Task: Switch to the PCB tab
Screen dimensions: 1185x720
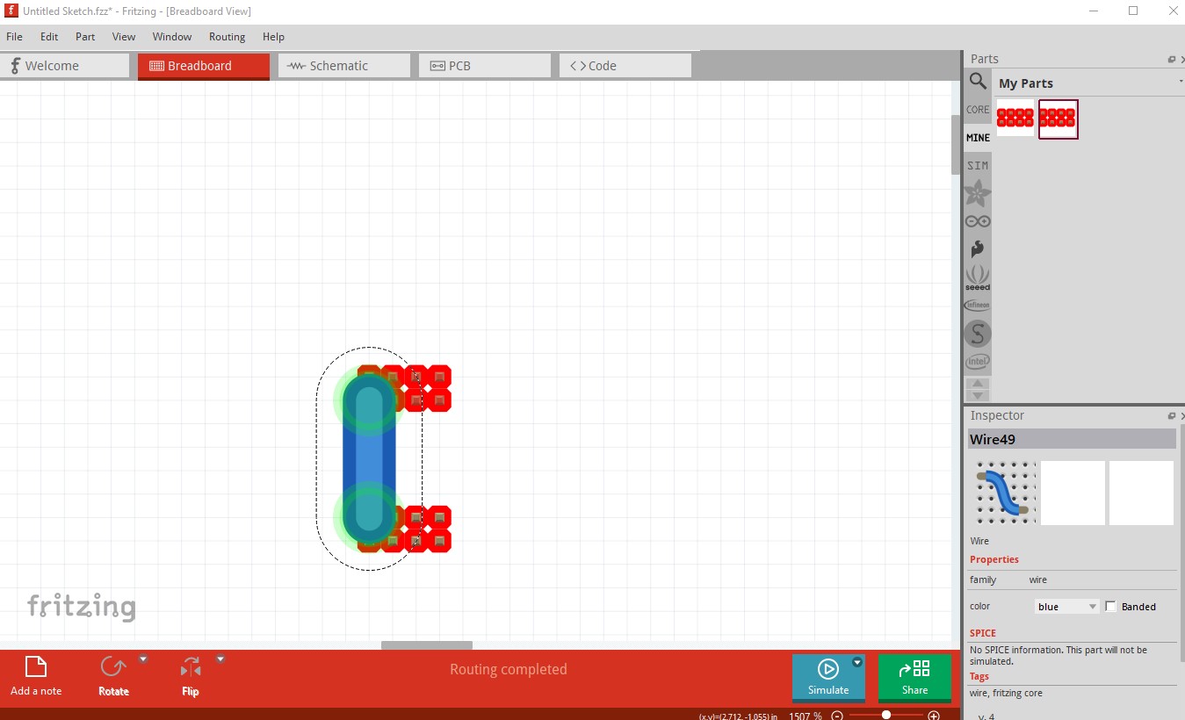Action: click(484, 66)
